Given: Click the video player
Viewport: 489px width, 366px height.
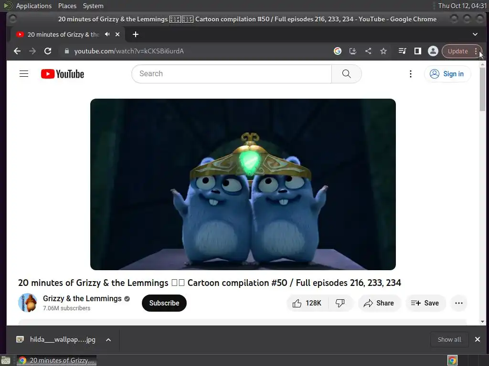Looking at the screenshot, I should point(243,184).
